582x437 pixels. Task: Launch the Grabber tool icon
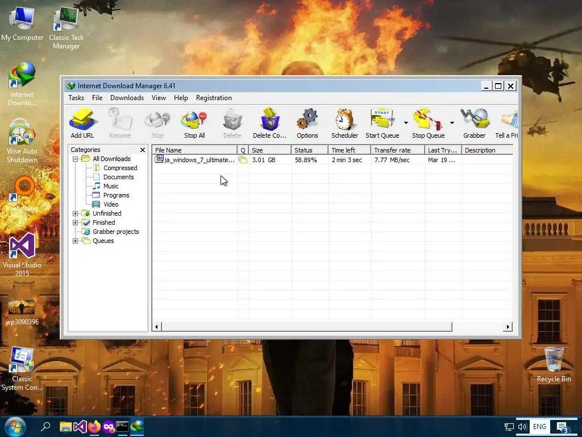475,123
